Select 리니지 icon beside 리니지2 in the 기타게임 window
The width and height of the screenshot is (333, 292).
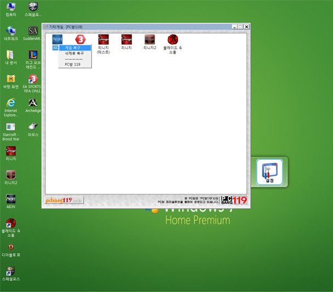point(127,42)
